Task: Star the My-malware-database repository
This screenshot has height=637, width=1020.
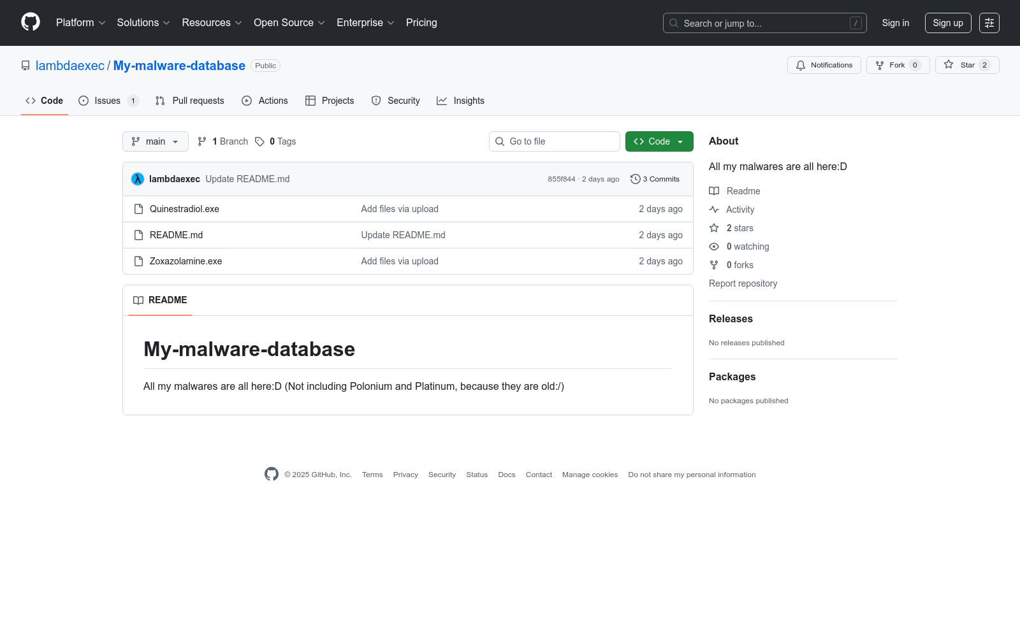Action: point(967,65)
